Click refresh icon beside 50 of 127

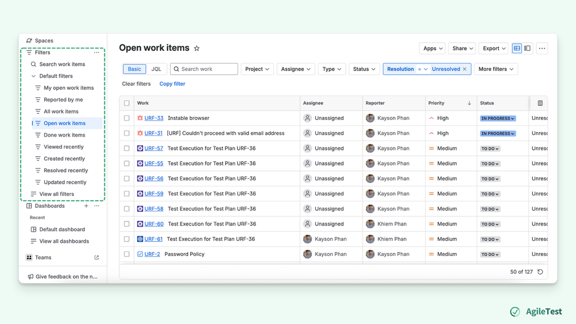[x=540, y=272]
